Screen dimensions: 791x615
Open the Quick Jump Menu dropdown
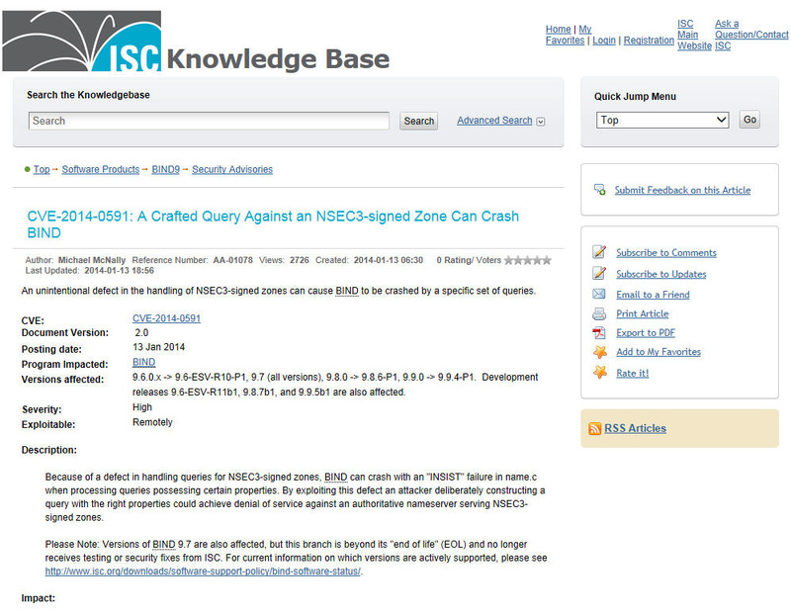click(662, 120)
